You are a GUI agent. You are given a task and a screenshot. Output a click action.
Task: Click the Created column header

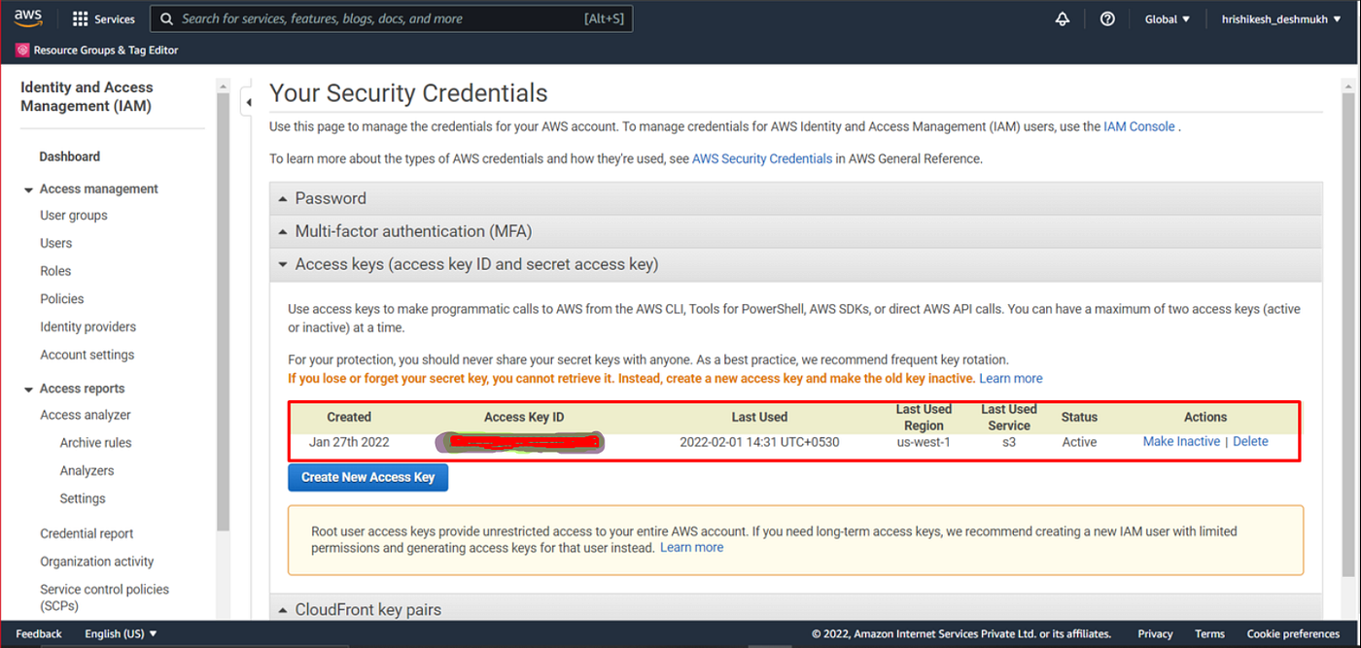pos(349,417)
